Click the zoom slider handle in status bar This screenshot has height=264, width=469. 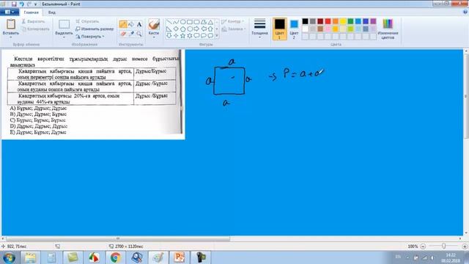coord(443,246)
